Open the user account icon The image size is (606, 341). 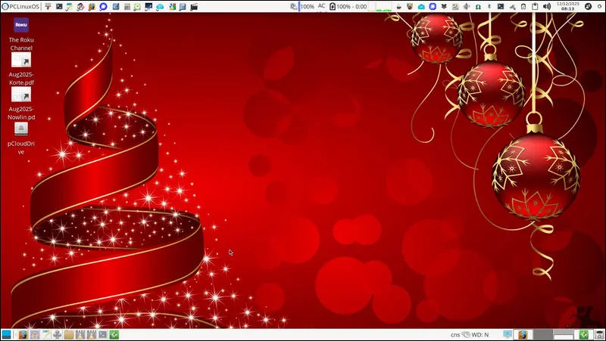pos(589,7)
